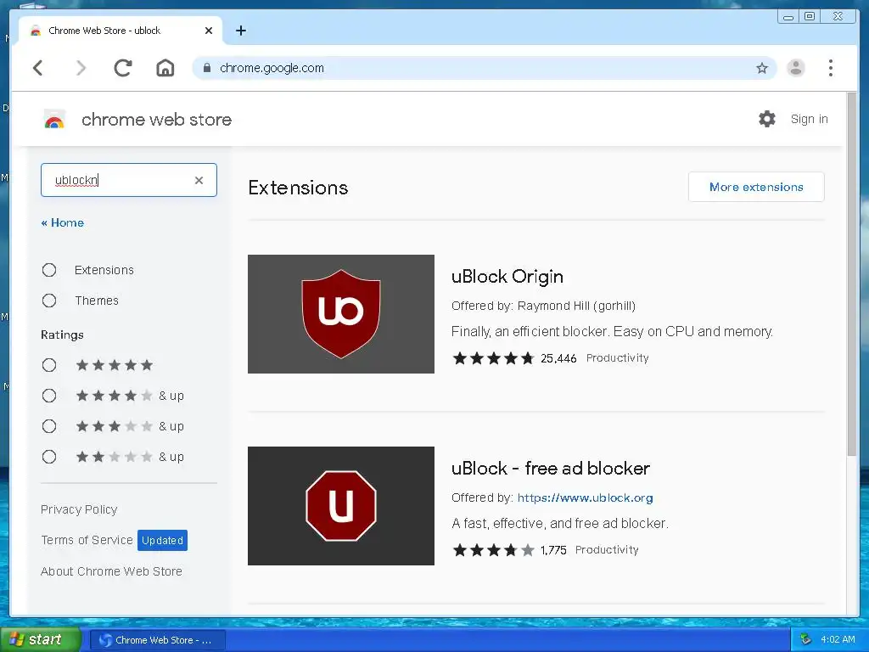The height and width of the screenshot is (652, 869).
Task: Open the web store settings gear
Action: (x=767, y=119)
